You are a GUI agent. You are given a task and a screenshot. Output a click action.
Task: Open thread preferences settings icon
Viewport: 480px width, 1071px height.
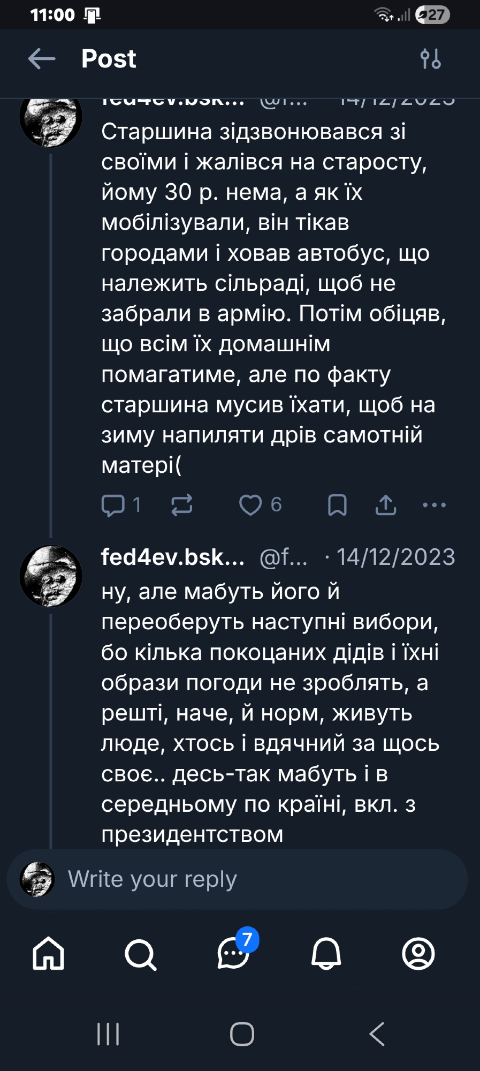(430, 59)
